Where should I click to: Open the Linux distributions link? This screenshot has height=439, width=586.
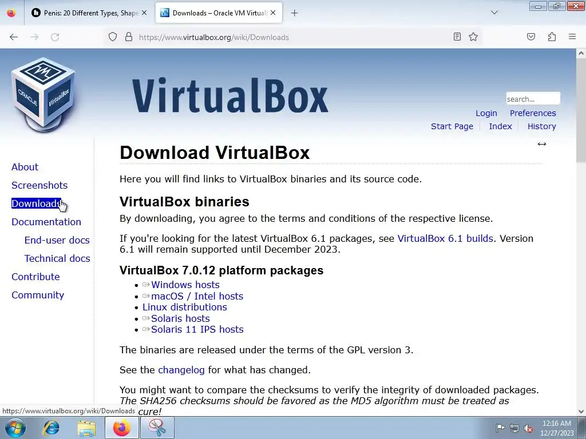(185, 307)
